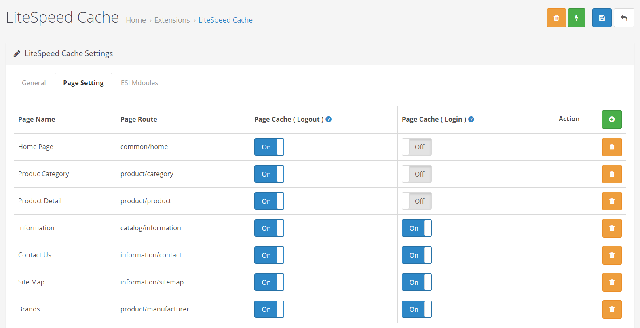The height and width of the screenshot is (328, 640).
Task: Open the ESI Mdoules tab
Action: (x=139, y=83)
